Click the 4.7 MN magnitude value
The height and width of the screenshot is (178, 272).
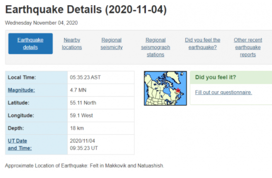pyautogui.click(x=78, y=90)
